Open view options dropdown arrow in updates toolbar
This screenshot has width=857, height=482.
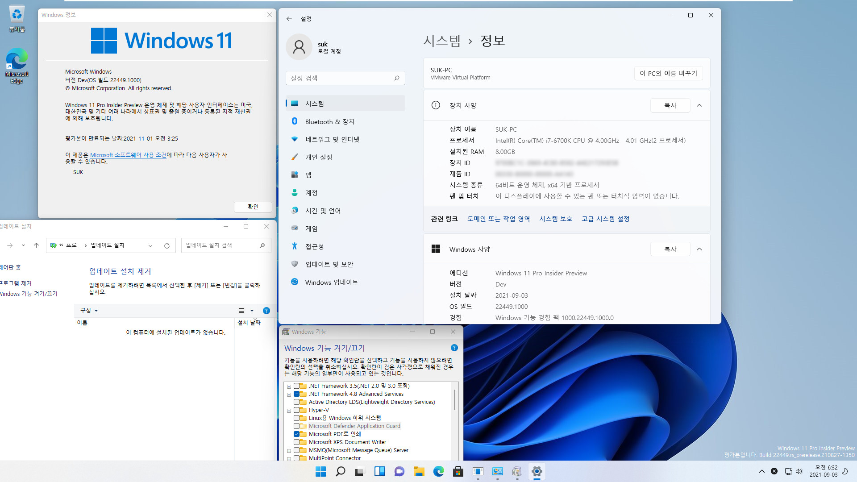252,311
